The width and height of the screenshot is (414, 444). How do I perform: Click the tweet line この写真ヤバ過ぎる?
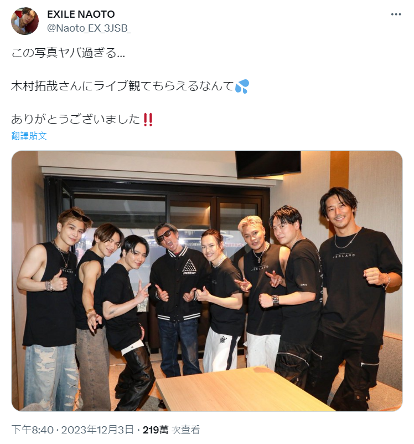click(x=68, y=53)
